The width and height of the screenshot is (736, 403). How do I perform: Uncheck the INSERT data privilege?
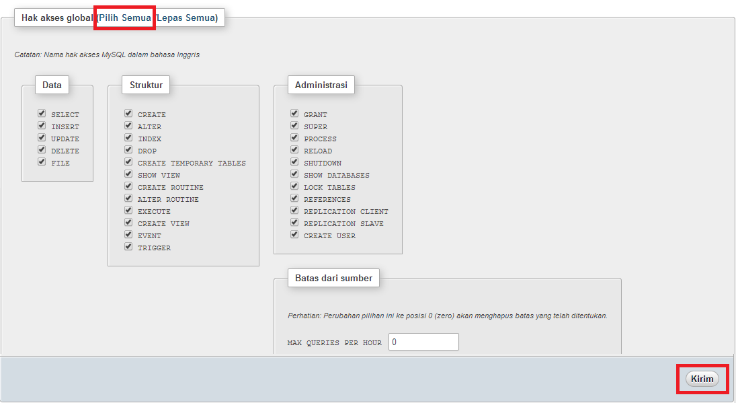42,126
